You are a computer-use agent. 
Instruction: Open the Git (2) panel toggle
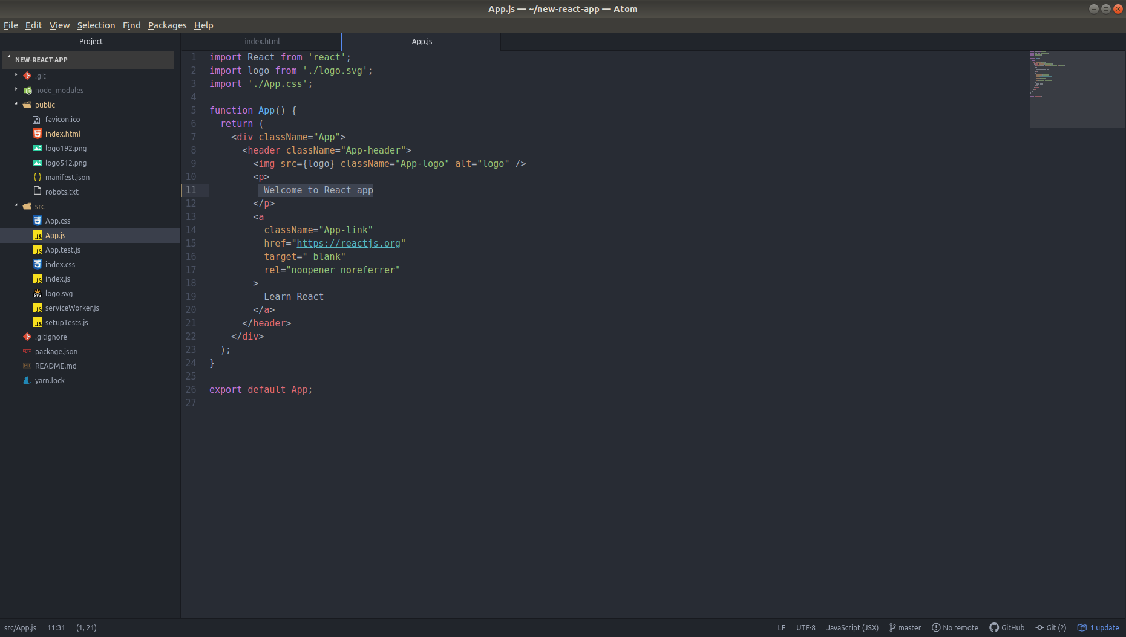point(1051,627)
